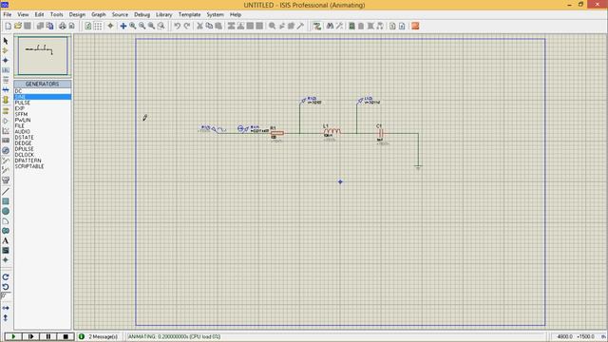
Task: Open the File menu
Action: coord(7,14)
